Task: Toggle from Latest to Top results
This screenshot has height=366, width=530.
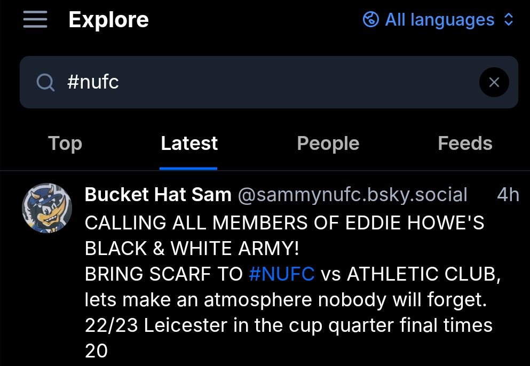Action: coord(65,143)
